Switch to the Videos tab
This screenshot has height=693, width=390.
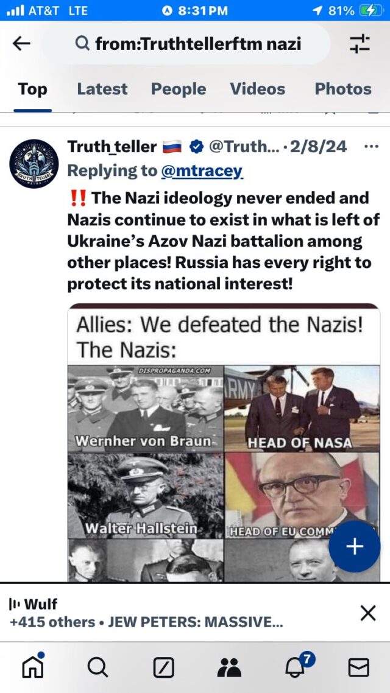257,89
